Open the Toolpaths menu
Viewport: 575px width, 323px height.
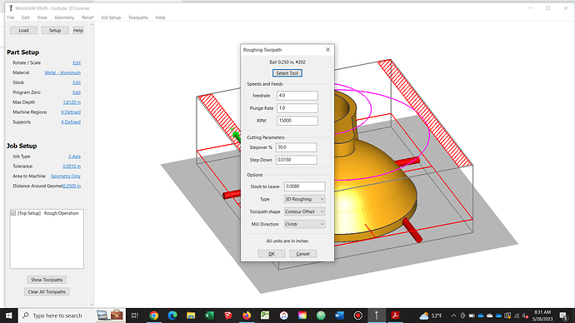[137, 17]
